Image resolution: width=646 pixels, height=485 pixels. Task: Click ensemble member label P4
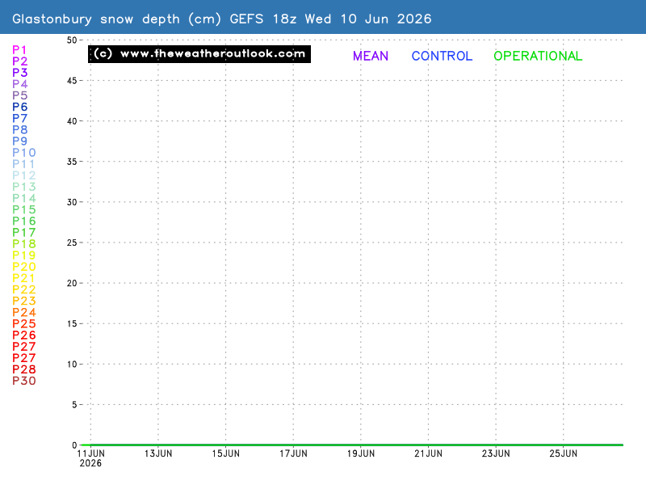pyautogui.click(x=19, y=84)
